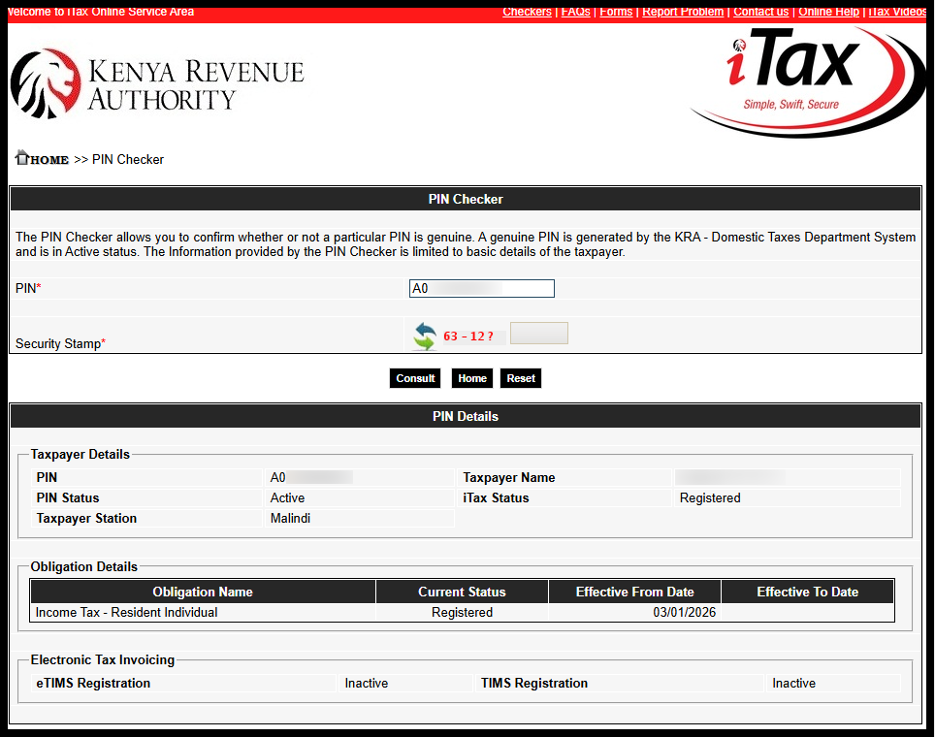Click the PIN Checker breadcrumb entry

tap(127, 159)
